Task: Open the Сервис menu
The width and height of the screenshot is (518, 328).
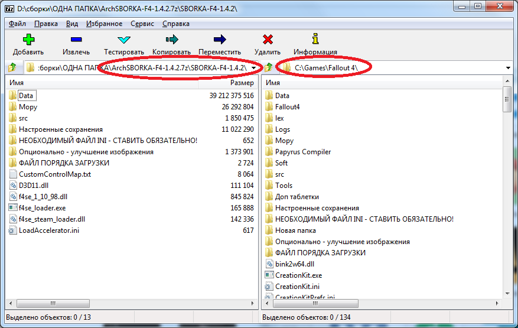Action: pyautogui.click(x=142, y=24)
